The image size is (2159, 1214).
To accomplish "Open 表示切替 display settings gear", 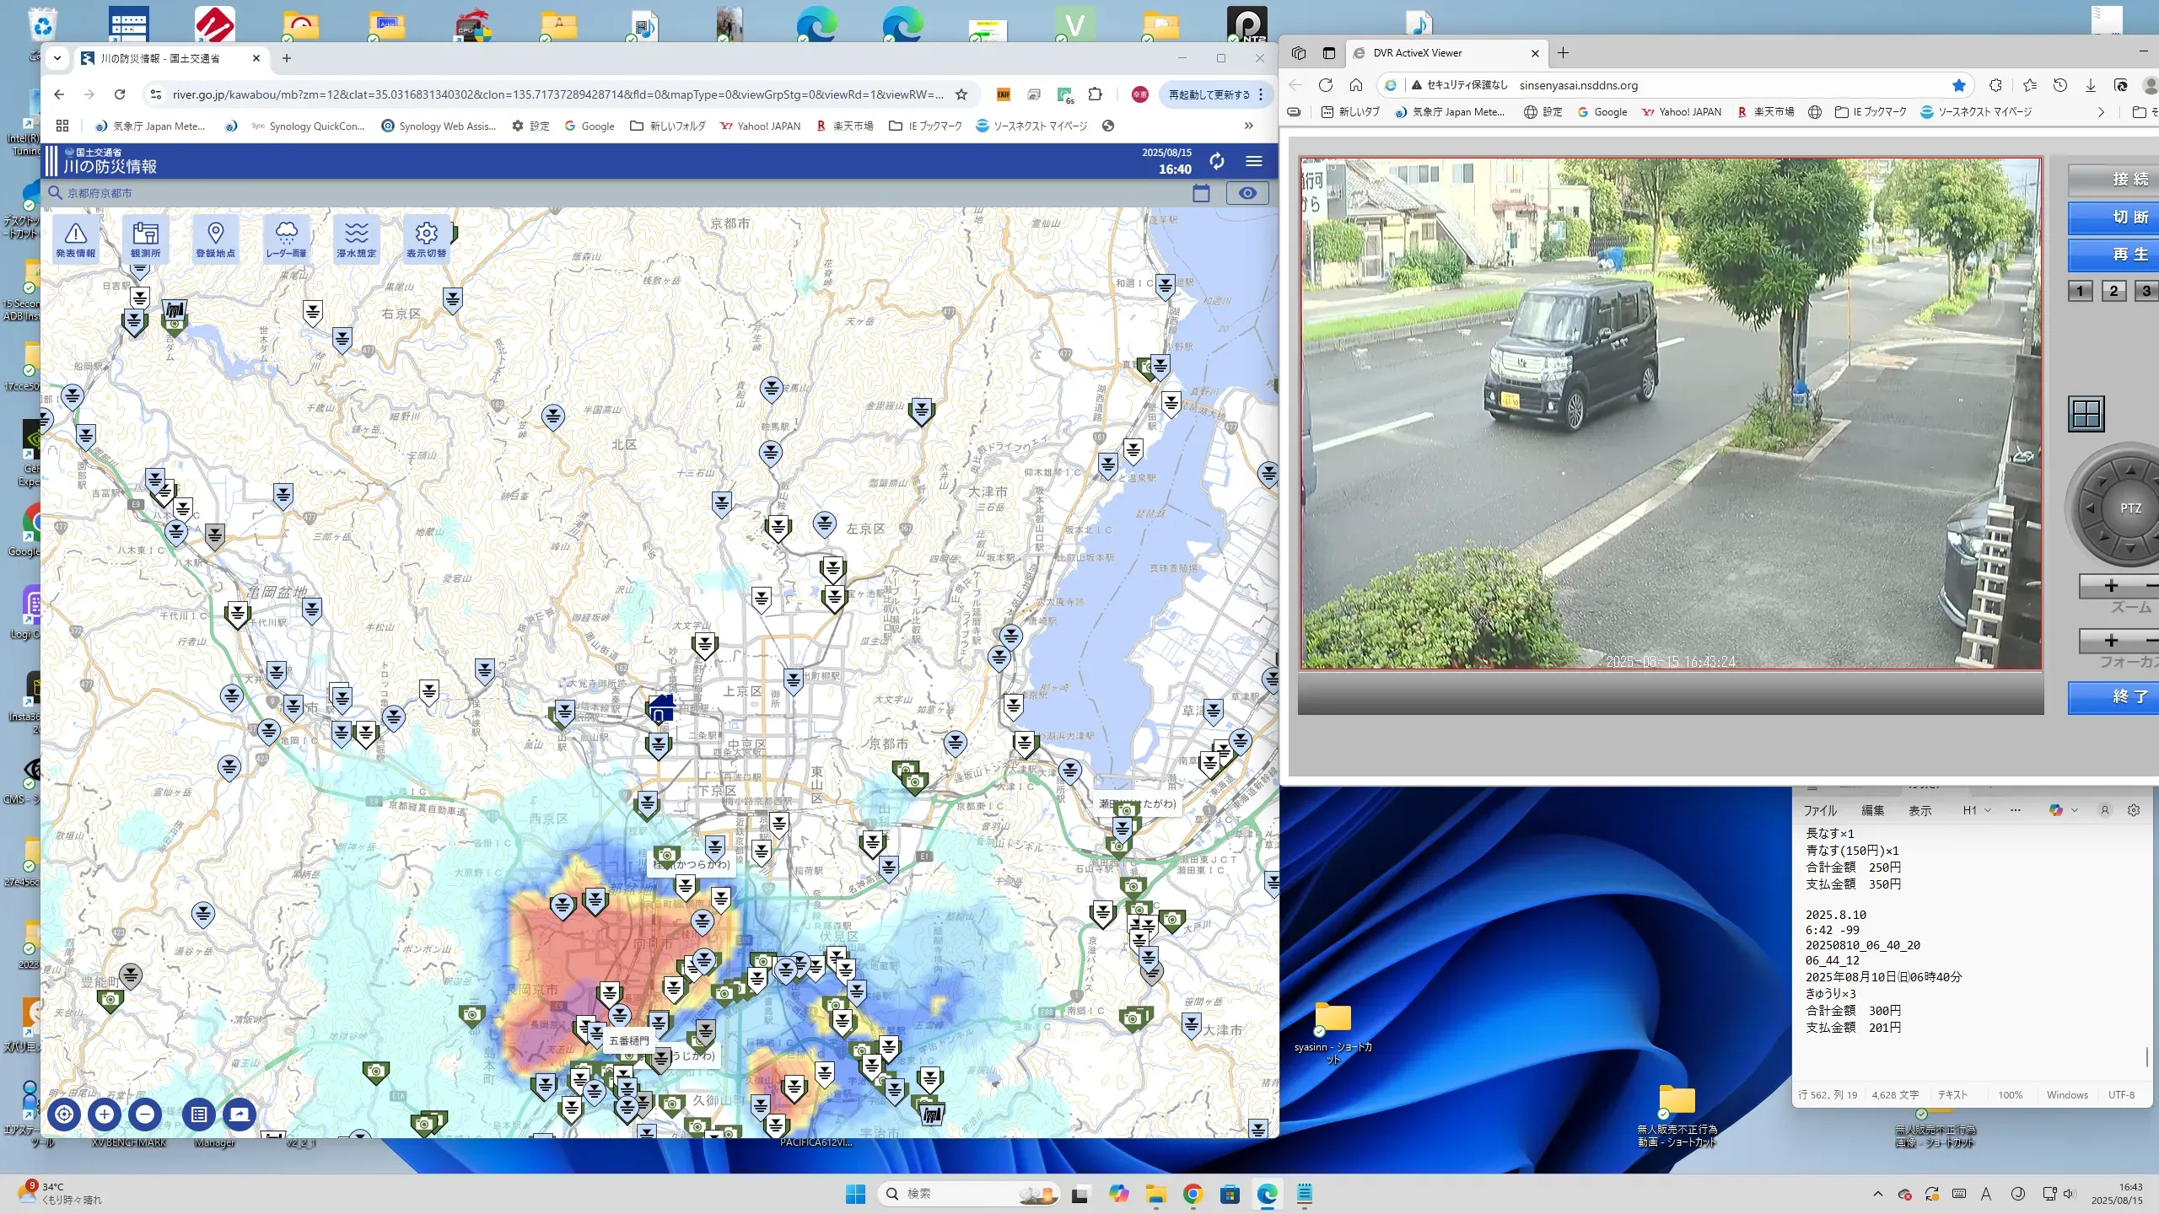I will coord(426,239).
